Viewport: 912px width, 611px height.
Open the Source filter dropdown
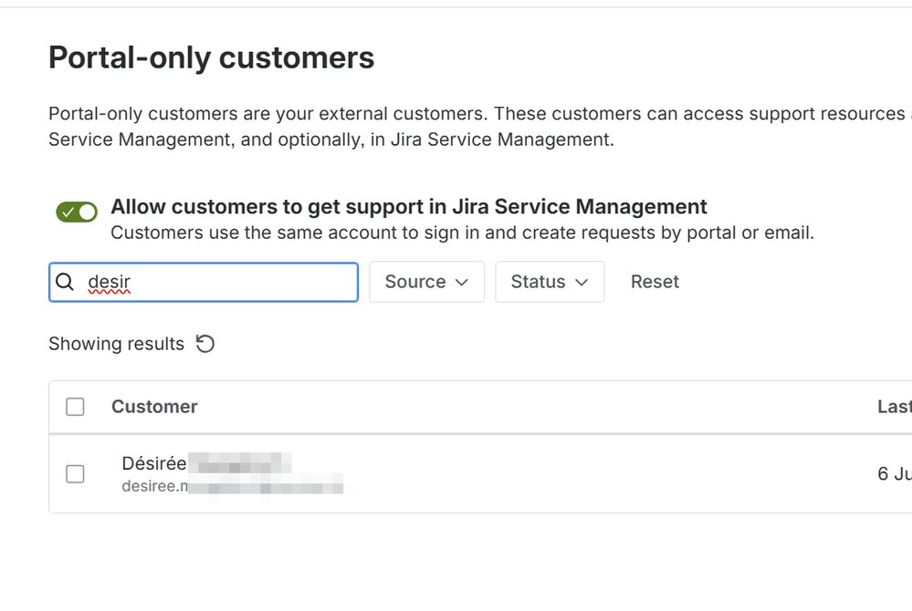click(427, 282)
